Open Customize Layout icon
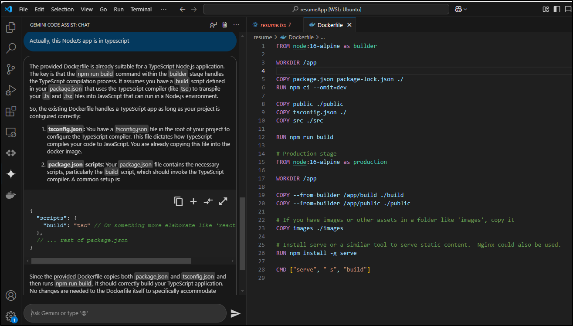This screenshot has height=326, width=573. tap(546, 9)
